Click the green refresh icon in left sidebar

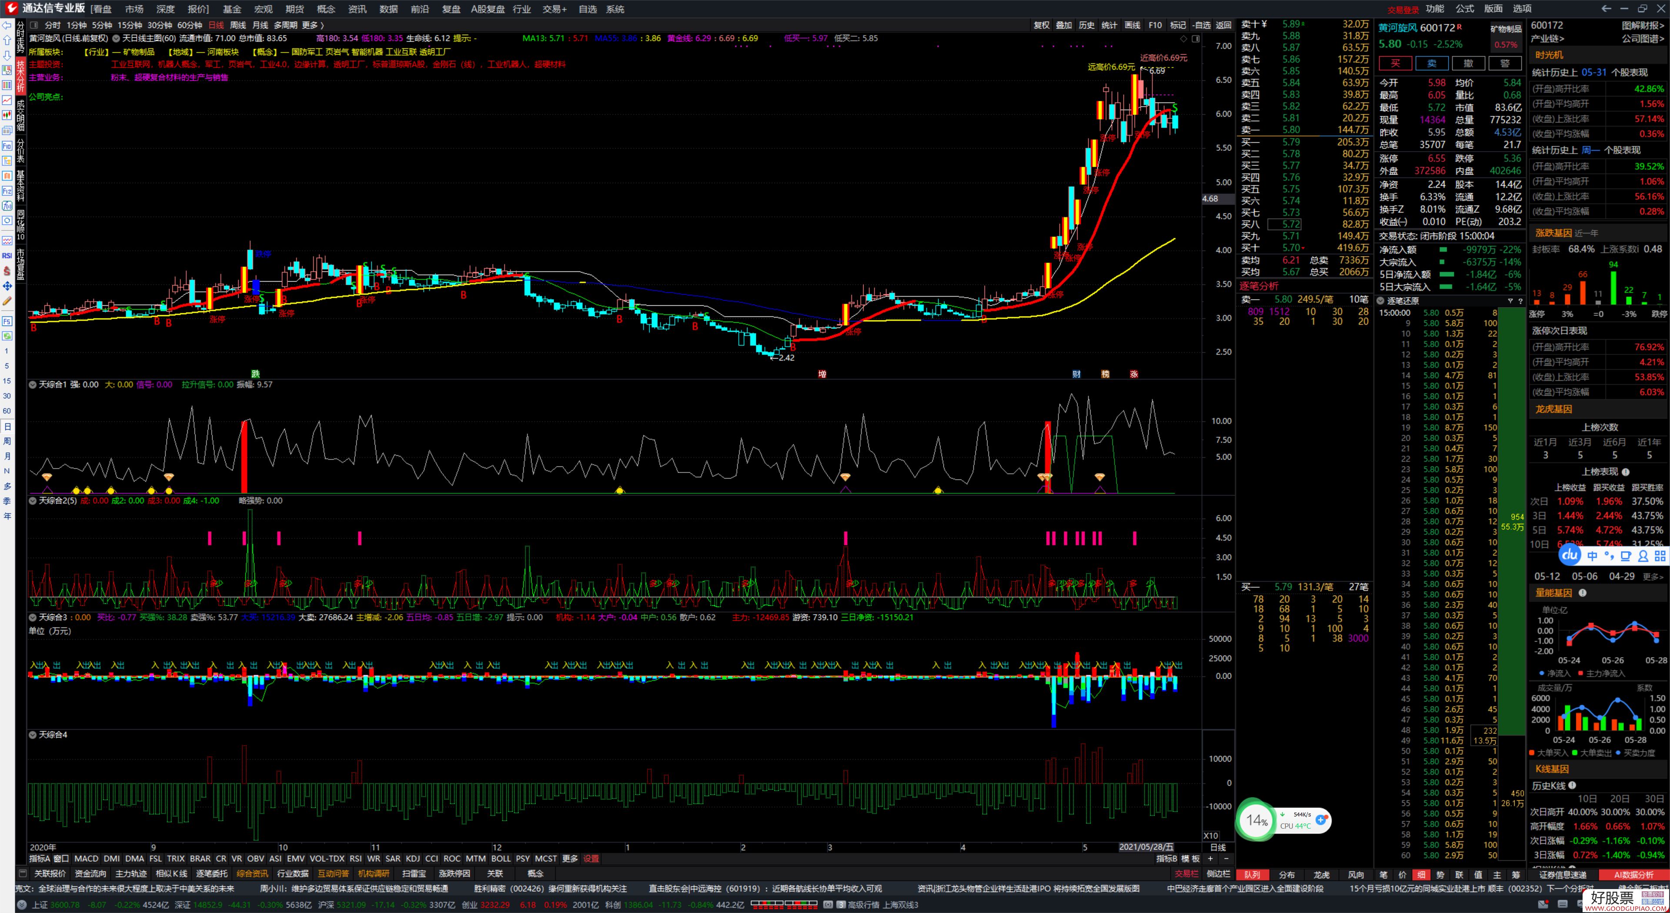(x=7, y=336)
